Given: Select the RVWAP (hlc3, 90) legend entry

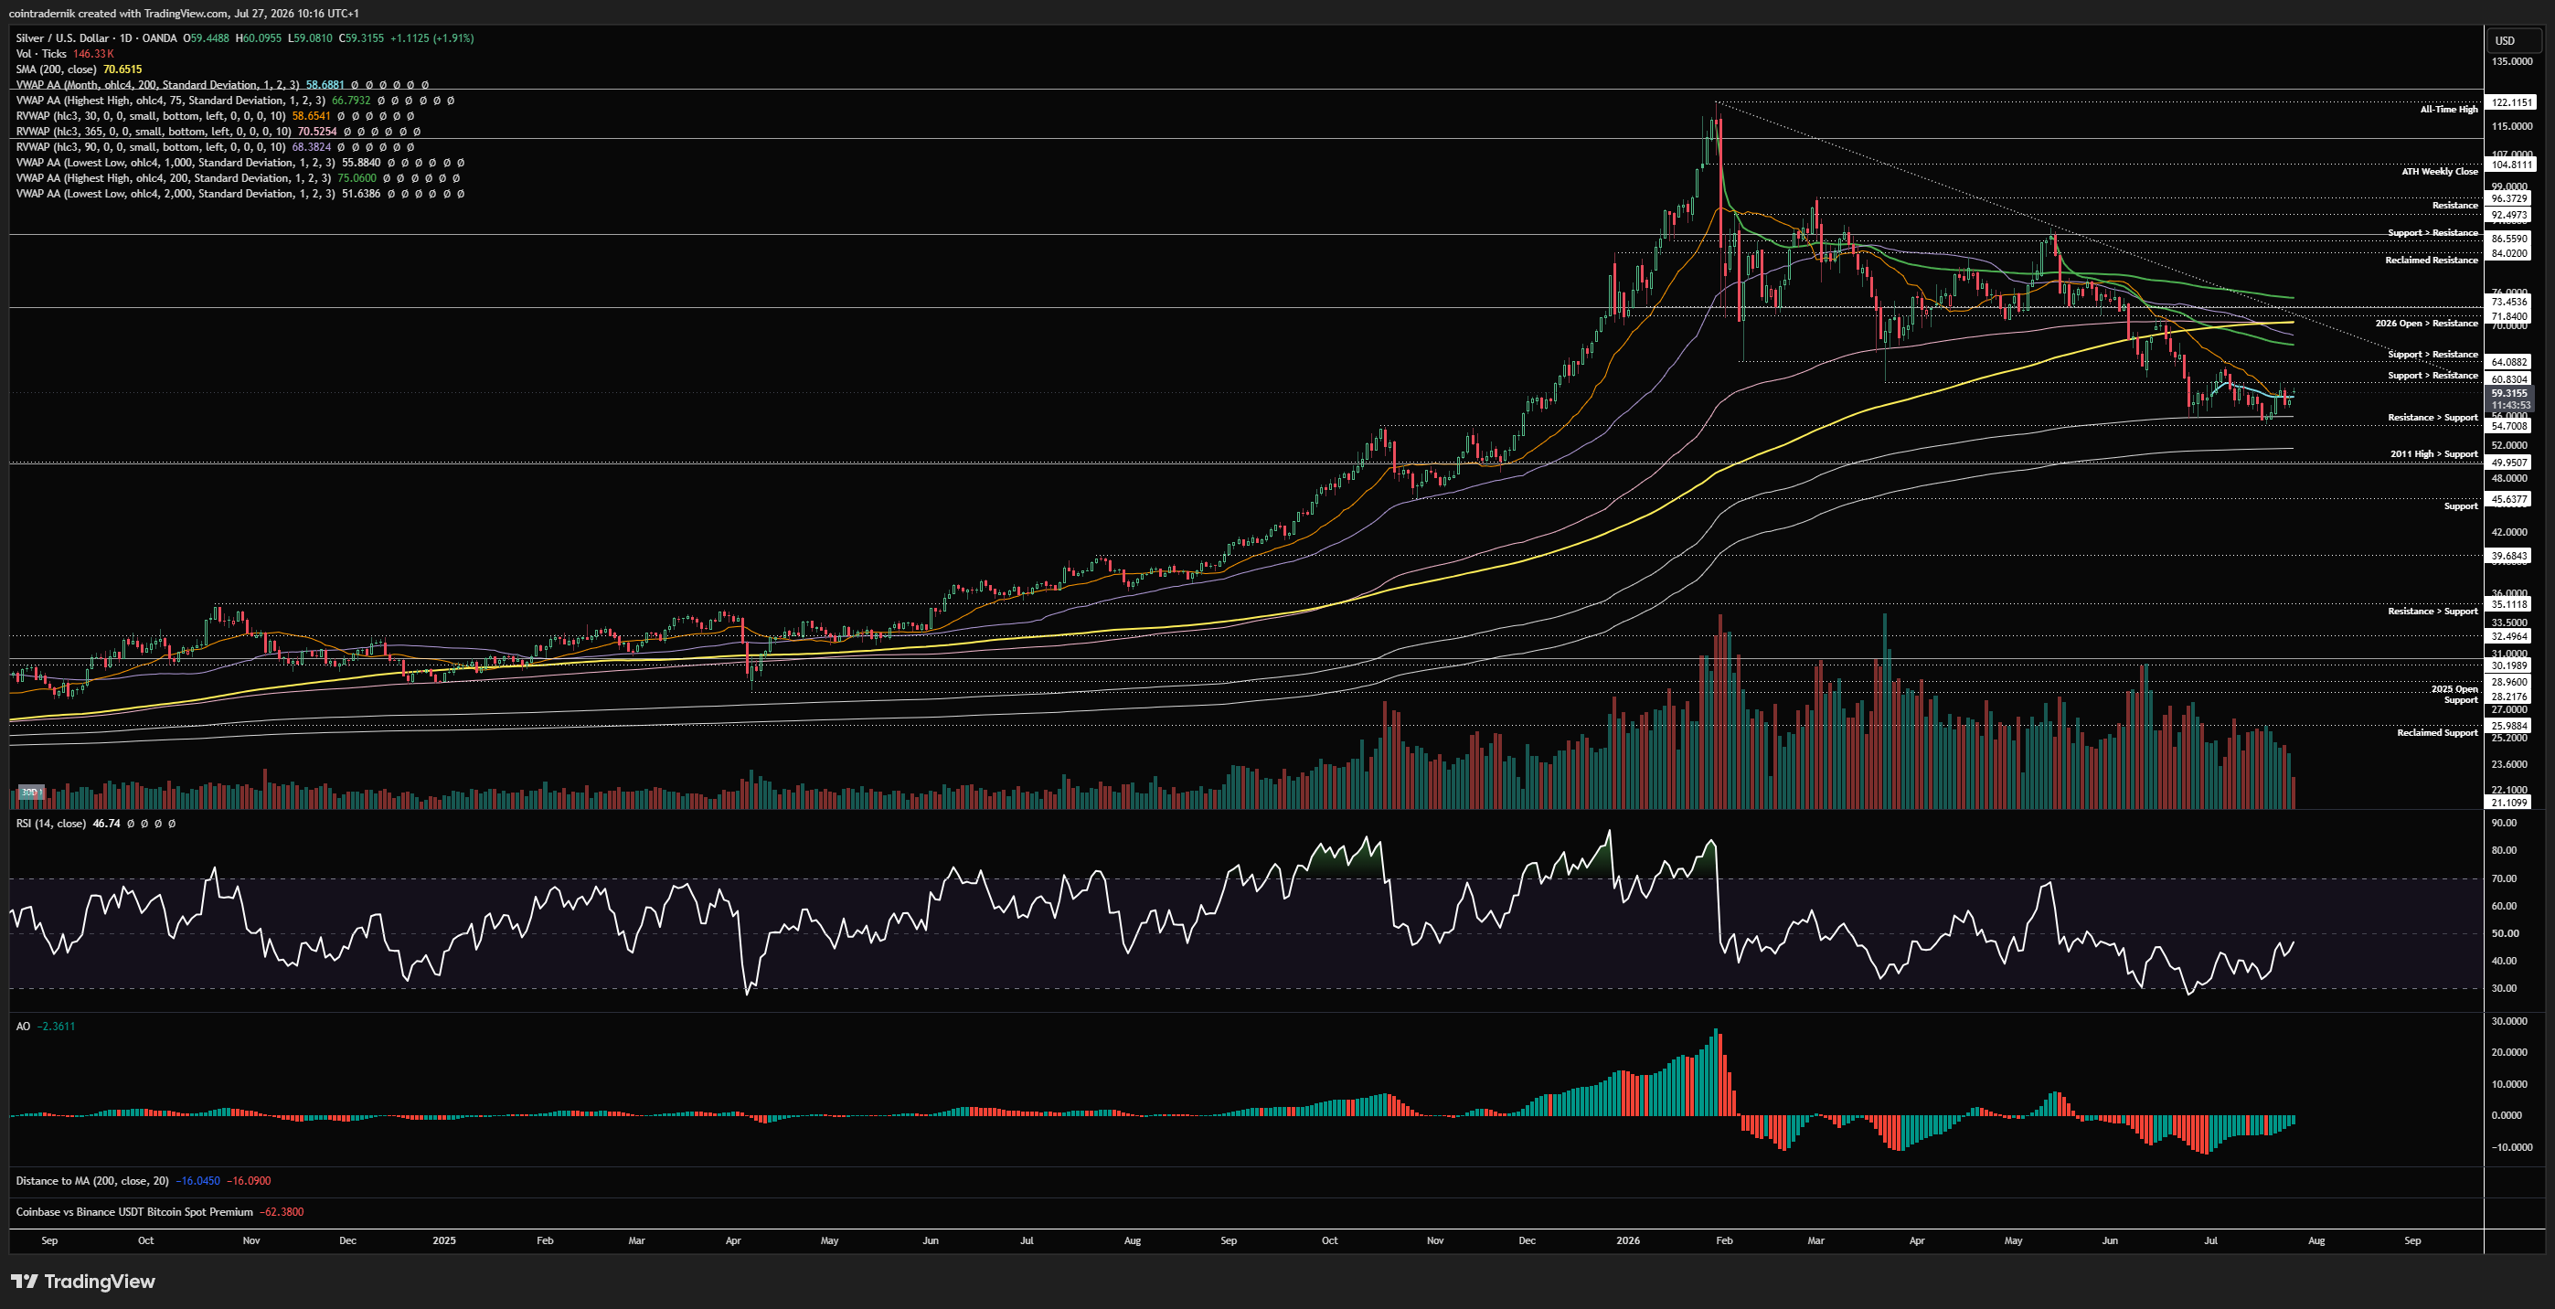Looking at the screenshot, I should (151, 147).
